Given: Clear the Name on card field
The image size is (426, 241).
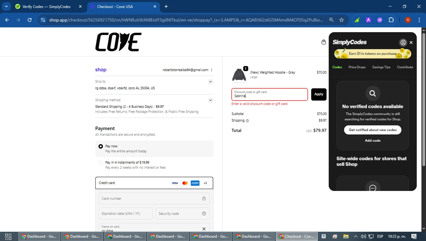Looking at the screenshot, I should point(204,229).
